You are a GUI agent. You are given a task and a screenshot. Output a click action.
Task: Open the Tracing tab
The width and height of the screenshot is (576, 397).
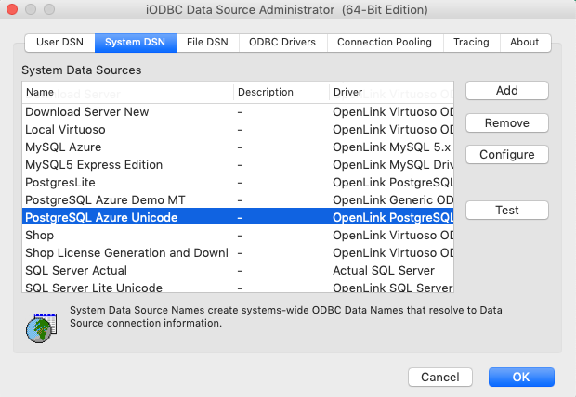tap(471, 43)
